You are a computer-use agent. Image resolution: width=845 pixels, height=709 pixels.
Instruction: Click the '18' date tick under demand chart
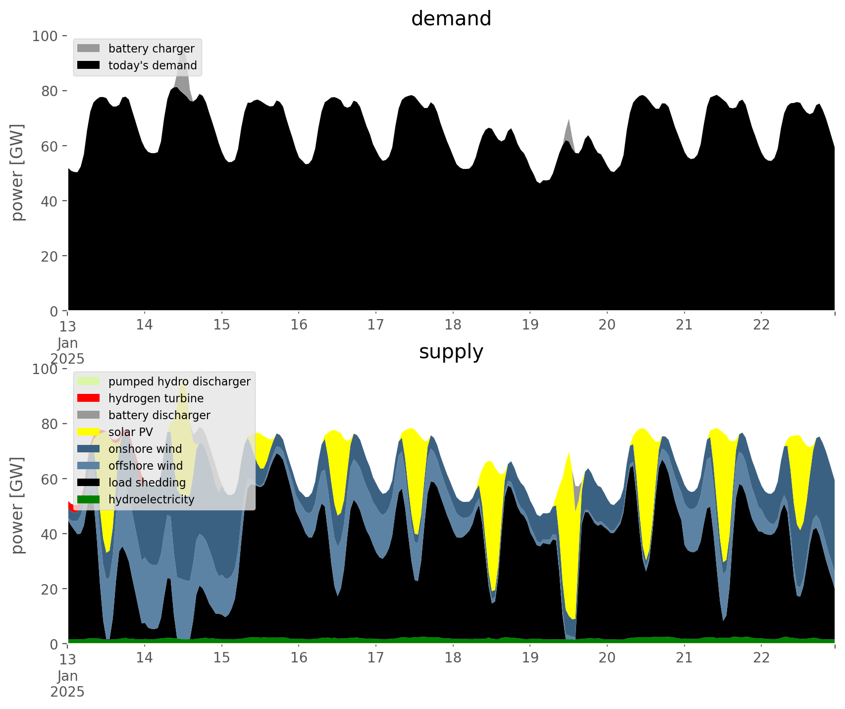coord(453,325)
